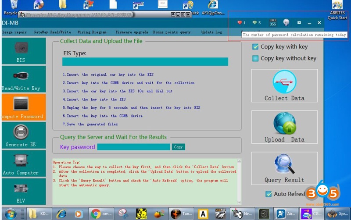Toggle the Auto Refresh checkbox
Viewport: 351px width, 220px height.
(x=269, y=194)
